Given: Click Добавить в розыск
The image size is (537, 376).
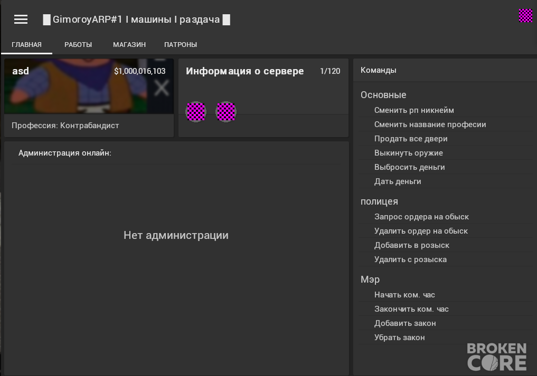Looking at the screenshot, I should coord(446,245).
